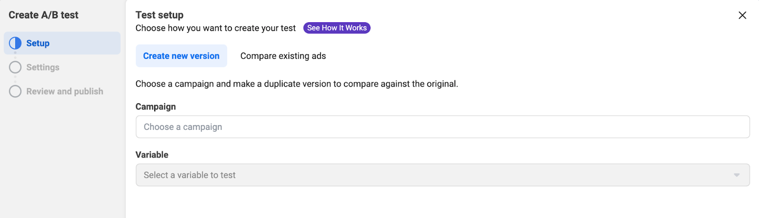The height and width of the screenshot is (218, 759).
Task: Focus the Choose a campaign field
Action: click(x=442, y=127)
